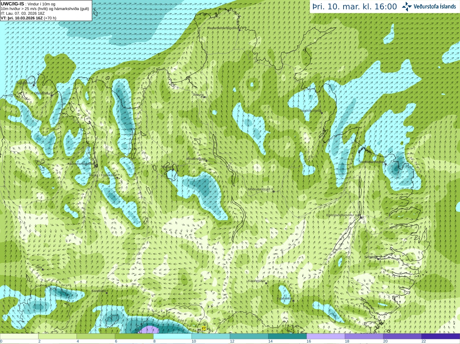Select the Sandbúðir station label
This screenshot has height=344, width=460.
99,291
